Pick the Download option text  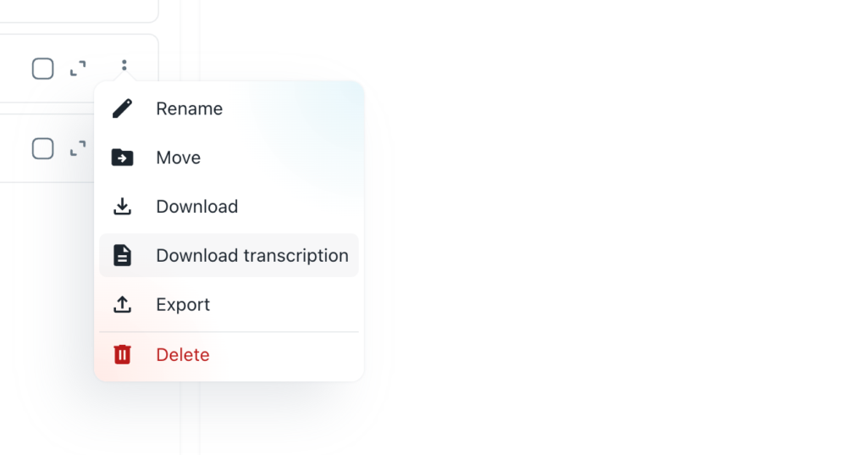[x=196, y=207]
